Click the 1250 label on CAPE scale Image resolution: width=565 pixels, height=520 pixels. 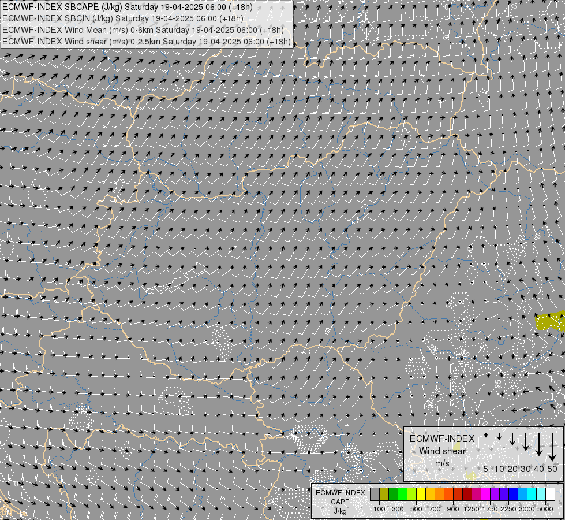pos(472,509)
